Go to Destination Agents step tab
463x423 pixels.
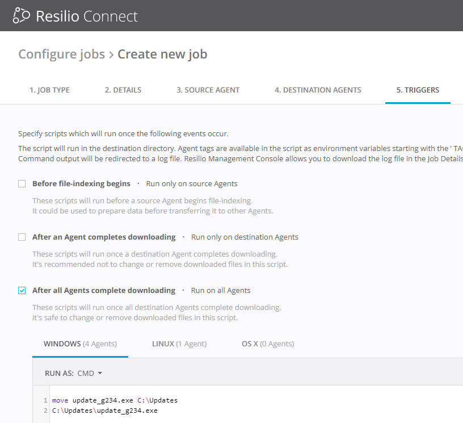pos(318,90)
